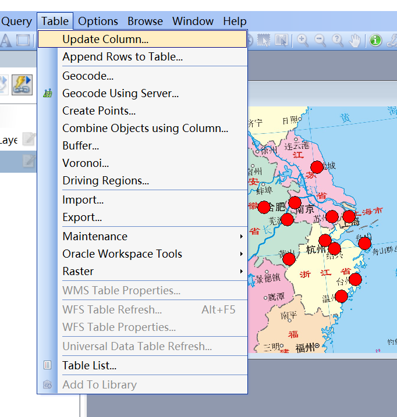This screenshot has height=417, width=397.
Task: Click the Zoom In magnifier tool
Action: coord(302,40)
